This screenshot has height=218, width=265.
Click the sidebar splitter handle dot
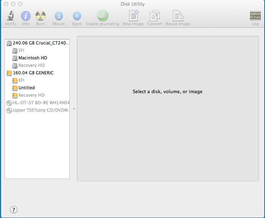pos(74,109)
